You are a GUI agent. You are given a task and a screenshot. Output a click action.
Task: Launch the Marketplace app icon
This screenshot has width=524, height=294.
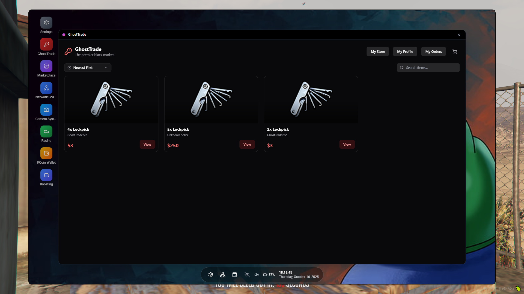pyautogui.click(x=46, y=66)
